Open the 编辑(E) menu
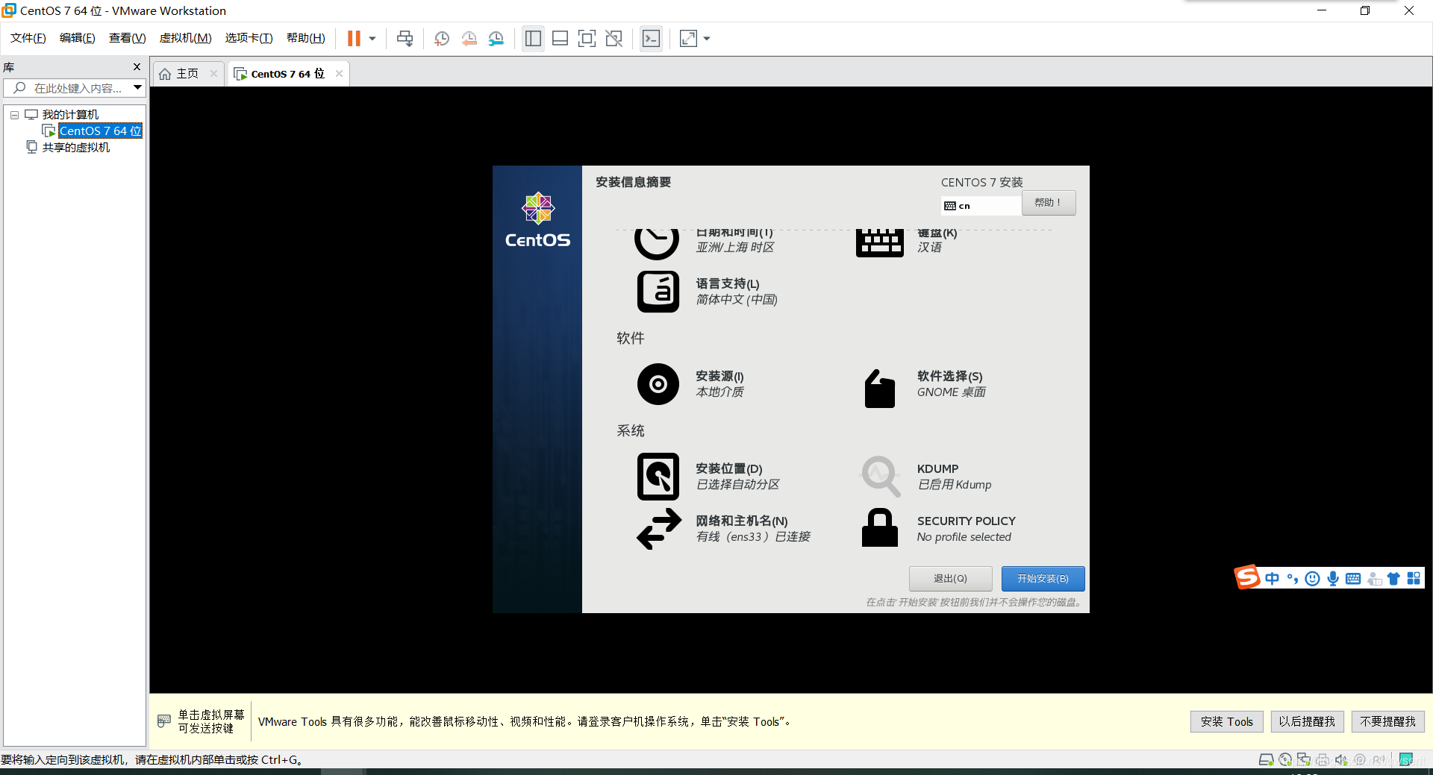This screenshot has width=1433, height=775. point(78,38)
